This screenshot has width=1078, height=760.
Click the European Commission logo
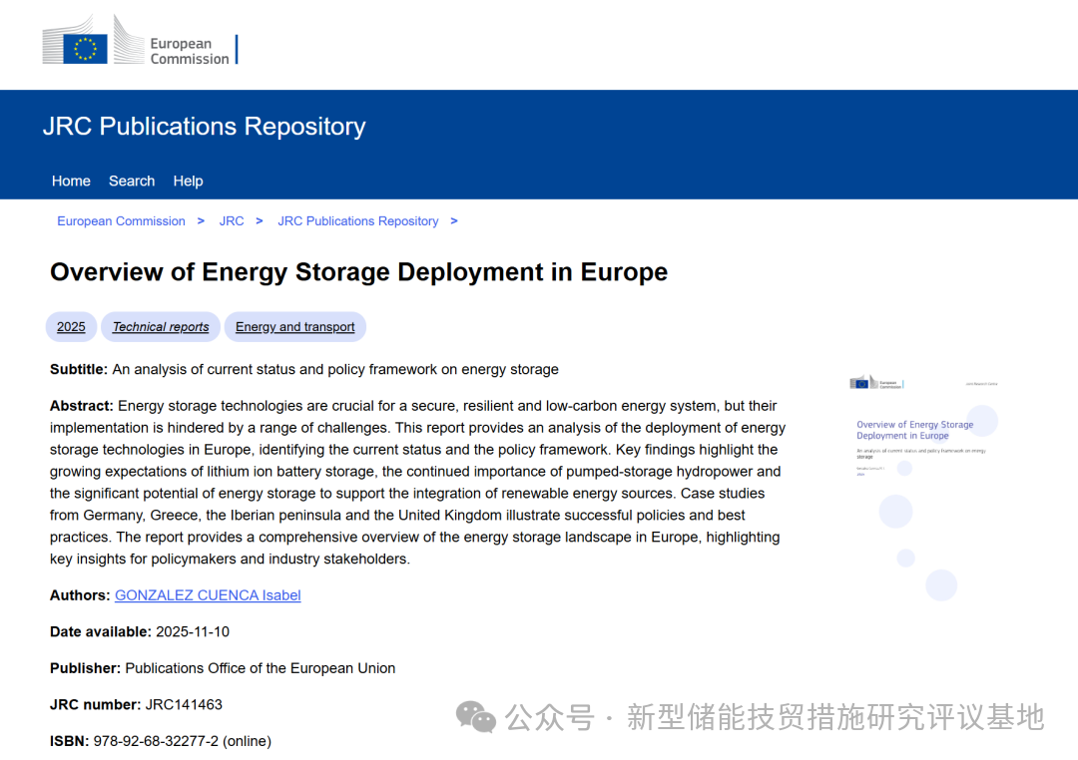(138, 43)
